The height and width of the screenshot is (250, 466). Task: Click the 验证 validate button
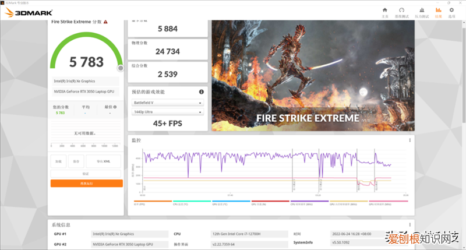(x=86, y=174)
